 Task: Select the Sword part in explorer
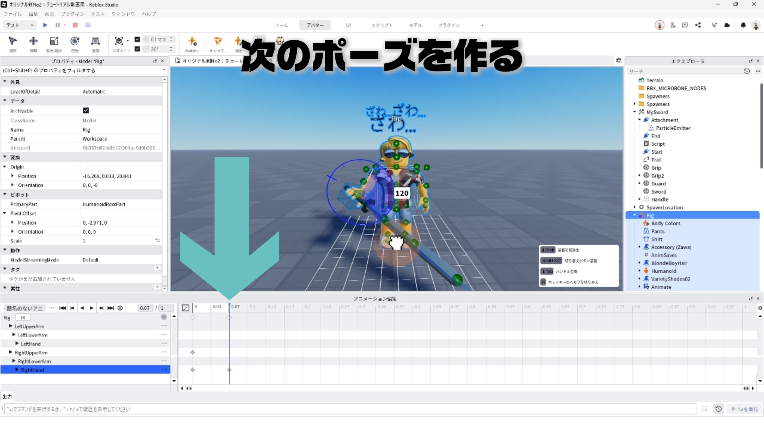(659, 191)
